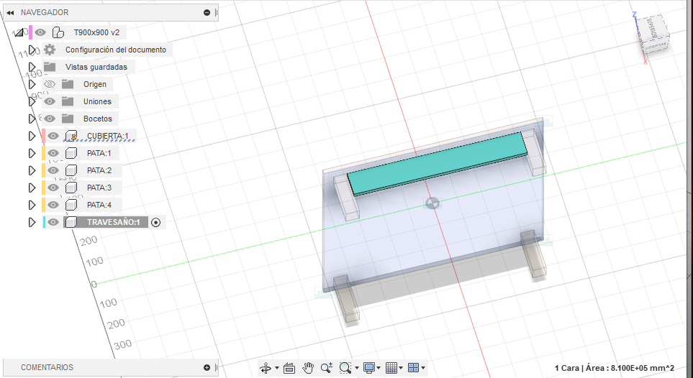Open the viewports layout dropdown arrow
The height and width of the screenshot is (378, 693).
423,368
